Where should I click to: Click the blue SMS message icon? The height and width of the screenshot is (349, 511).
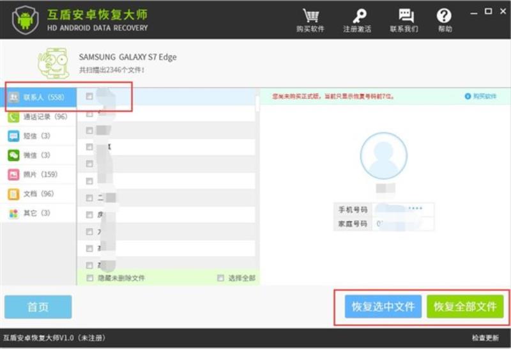[13, 136]
